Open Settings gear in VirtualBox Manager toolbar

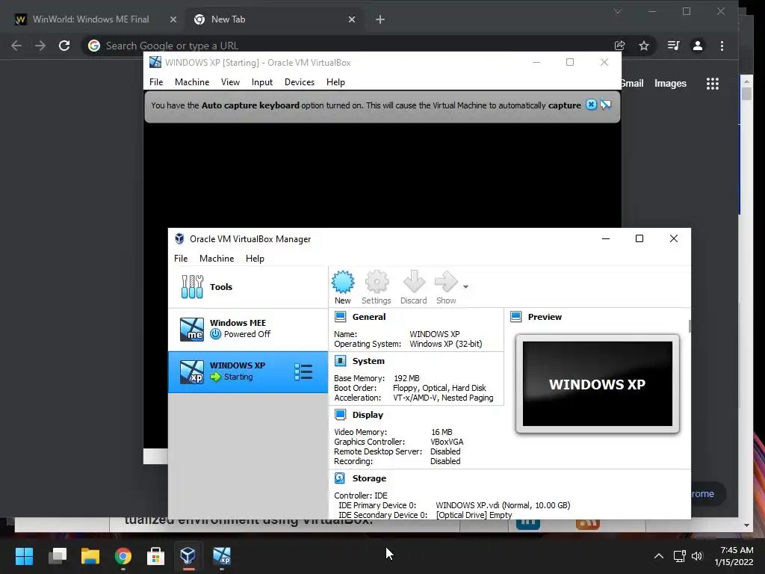point(377,282)
